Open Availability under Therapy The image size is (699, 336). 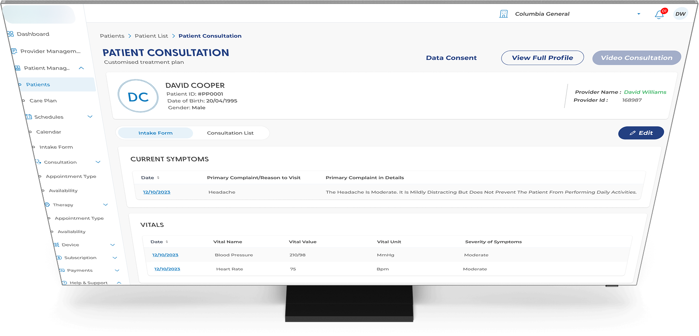(72, 232)
